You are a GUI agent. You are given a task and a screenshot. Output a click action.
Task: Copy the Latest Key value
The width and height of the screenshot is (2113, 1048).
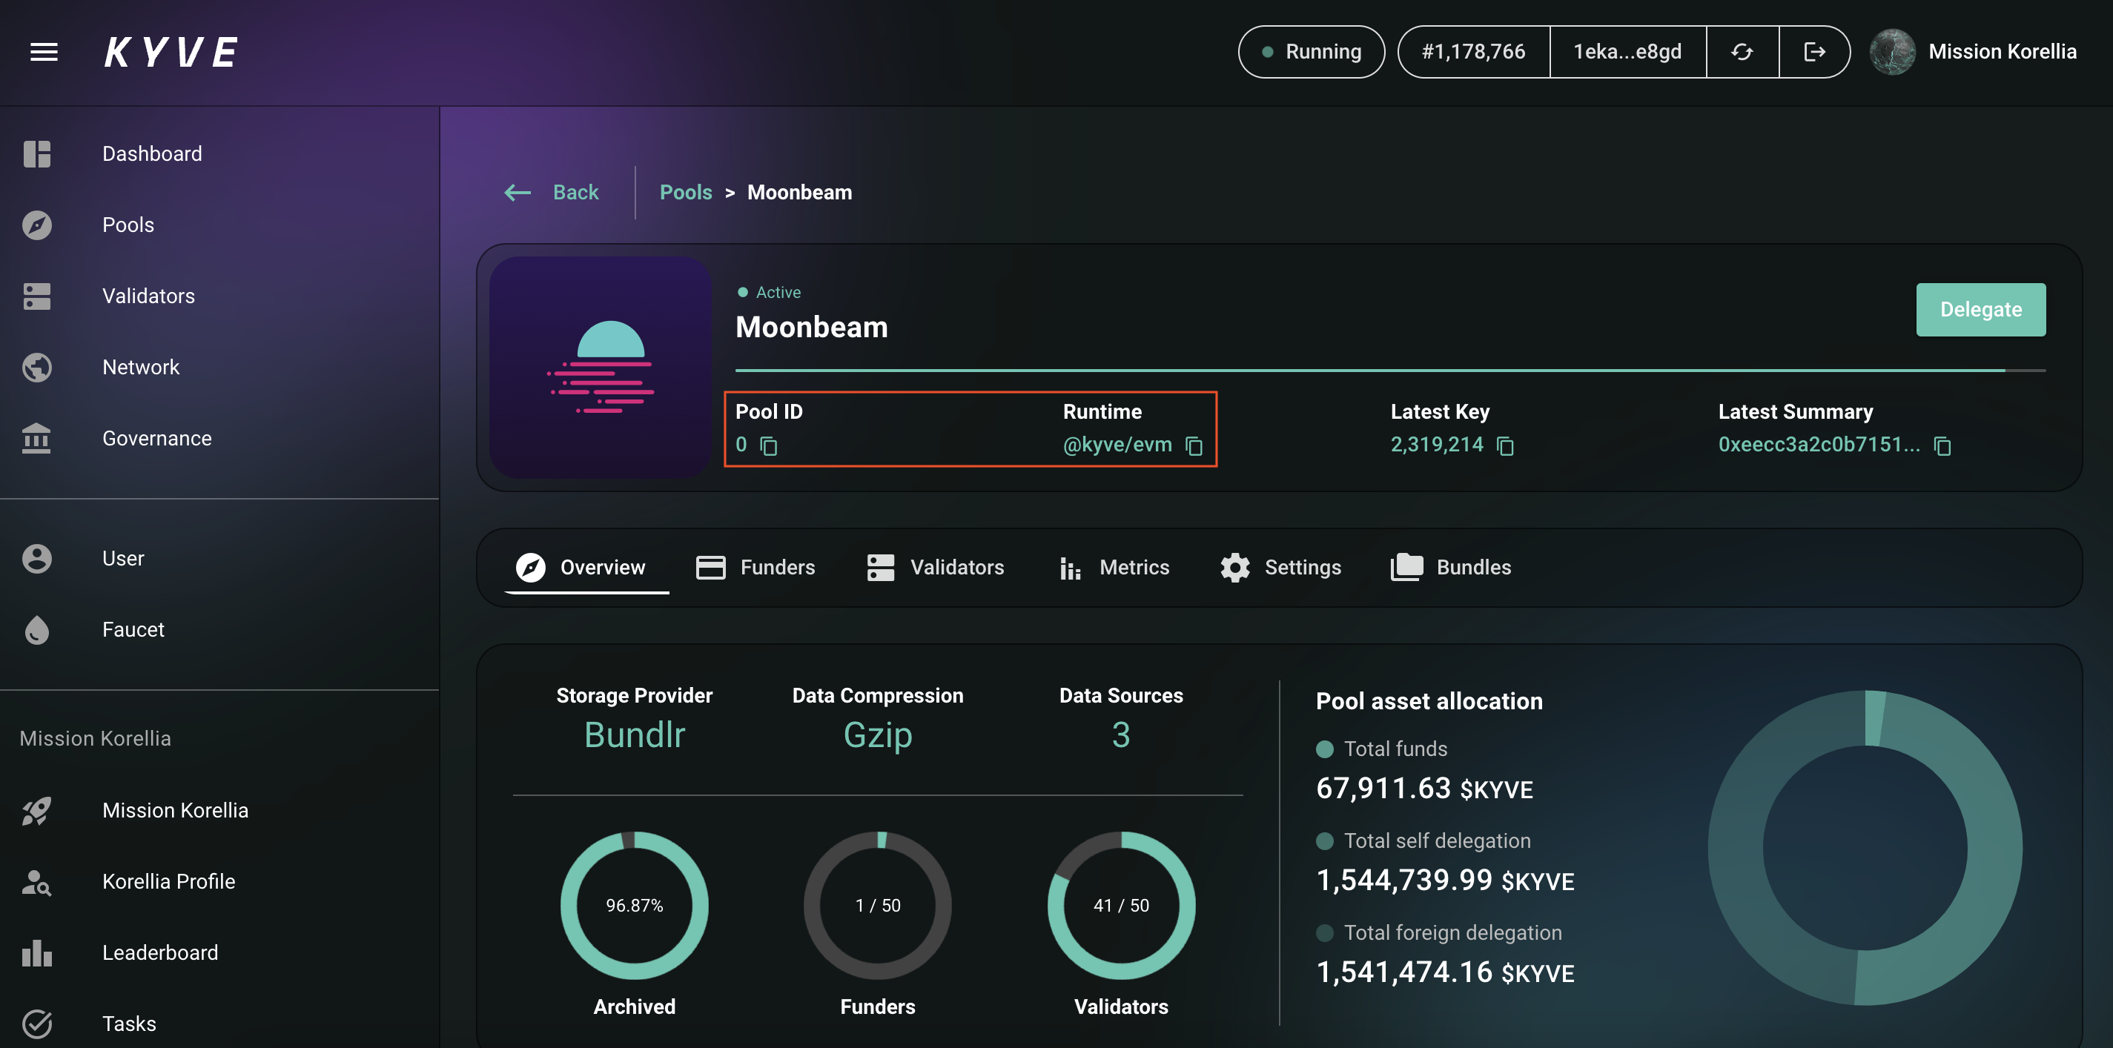1504,445
